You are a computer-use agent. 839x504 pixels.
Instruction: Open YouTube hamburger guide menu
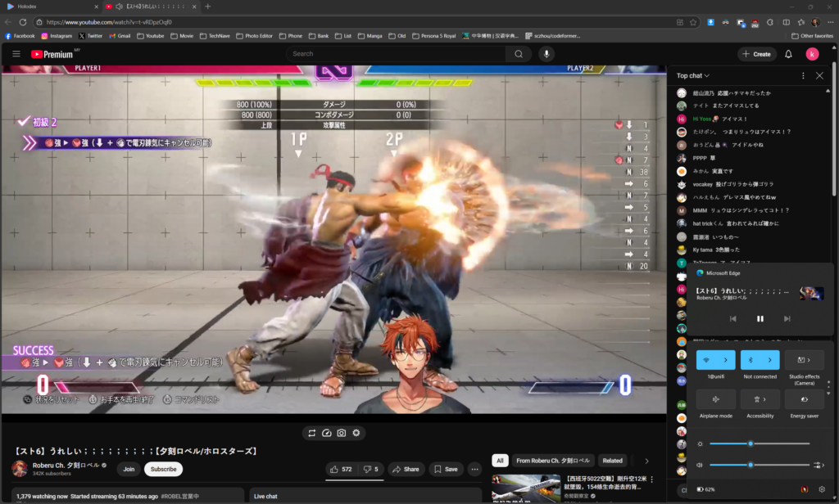(16, 54)
